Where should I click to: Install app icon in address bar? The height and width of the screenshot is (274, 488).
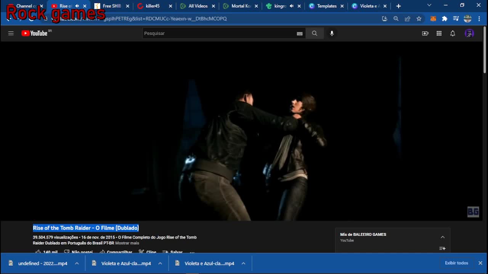tap(384, 19)
